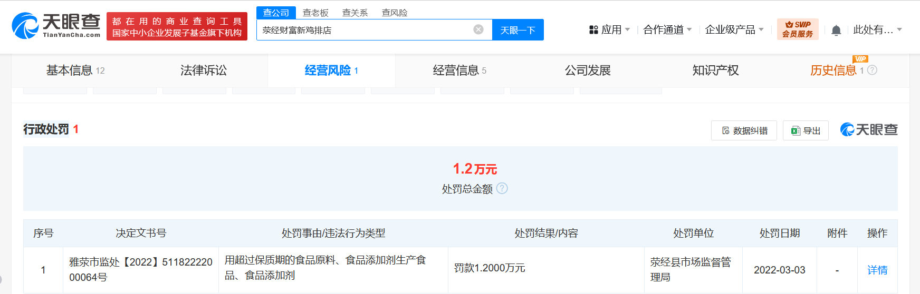Click the 行政处罚 section heading
920x294 pixels.
[46, 129]
